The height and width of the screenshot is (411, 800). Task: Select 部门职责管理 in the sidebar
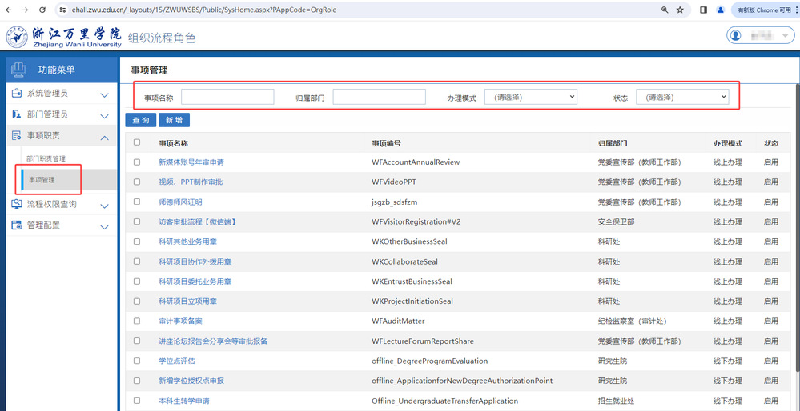pos(46,158)
